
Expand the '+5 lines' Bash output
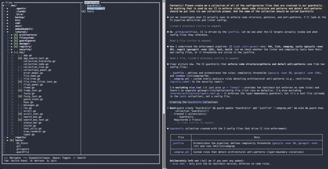(x=194, y=123)
